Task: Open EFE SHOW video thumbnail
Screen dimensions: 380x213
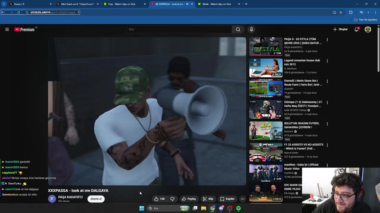Action: click(x=266, y=192)
